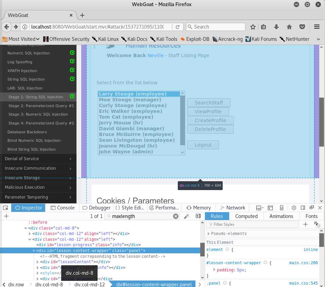Go forward with browser forward arrow
Screen dimensions: 325x287
[16, 27]
